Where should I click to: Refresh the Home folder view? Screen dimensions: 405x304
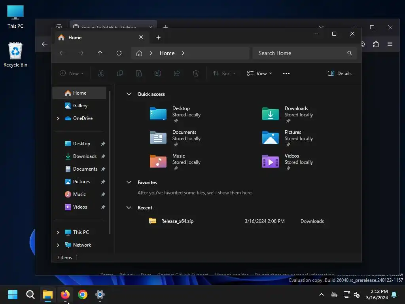(x=119, y=53)
